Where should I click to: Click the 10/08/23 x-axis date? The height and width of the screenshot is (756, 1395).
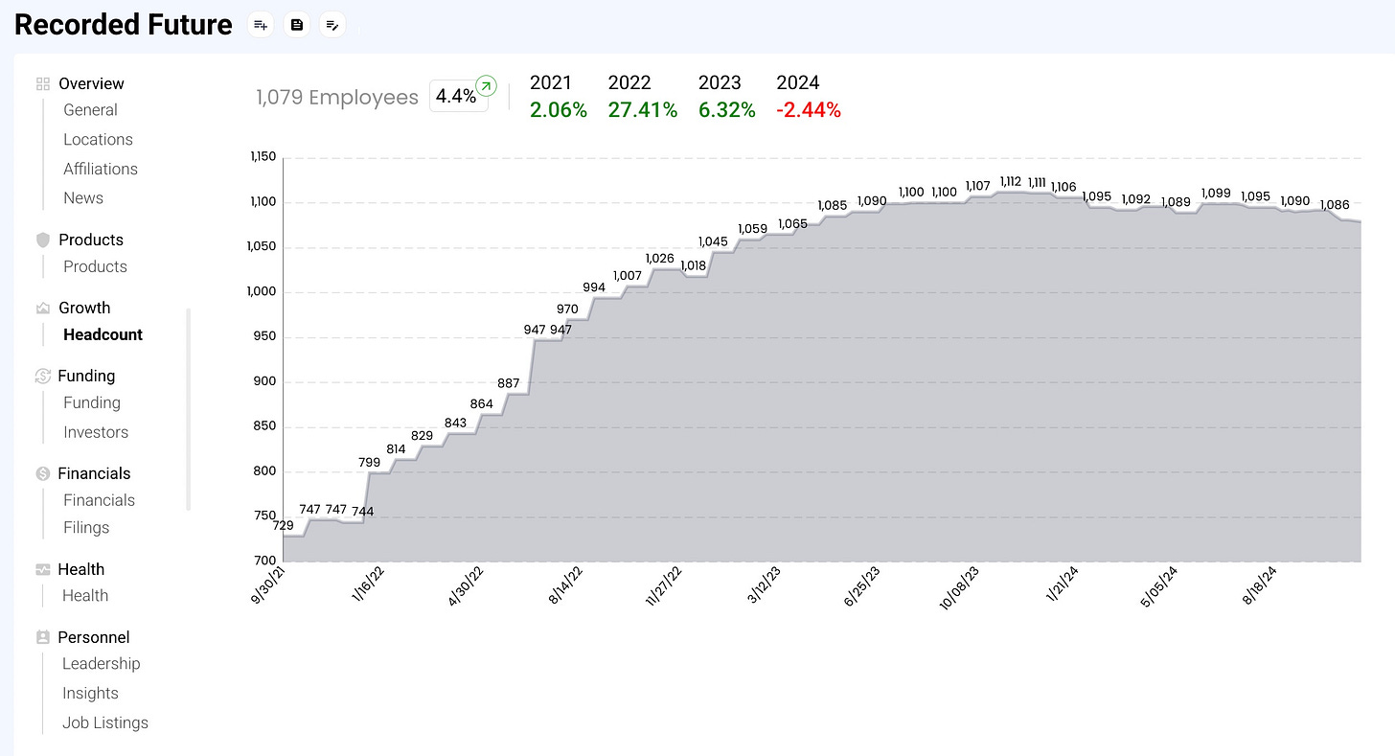pyautogui.click(x=959, y=586)
